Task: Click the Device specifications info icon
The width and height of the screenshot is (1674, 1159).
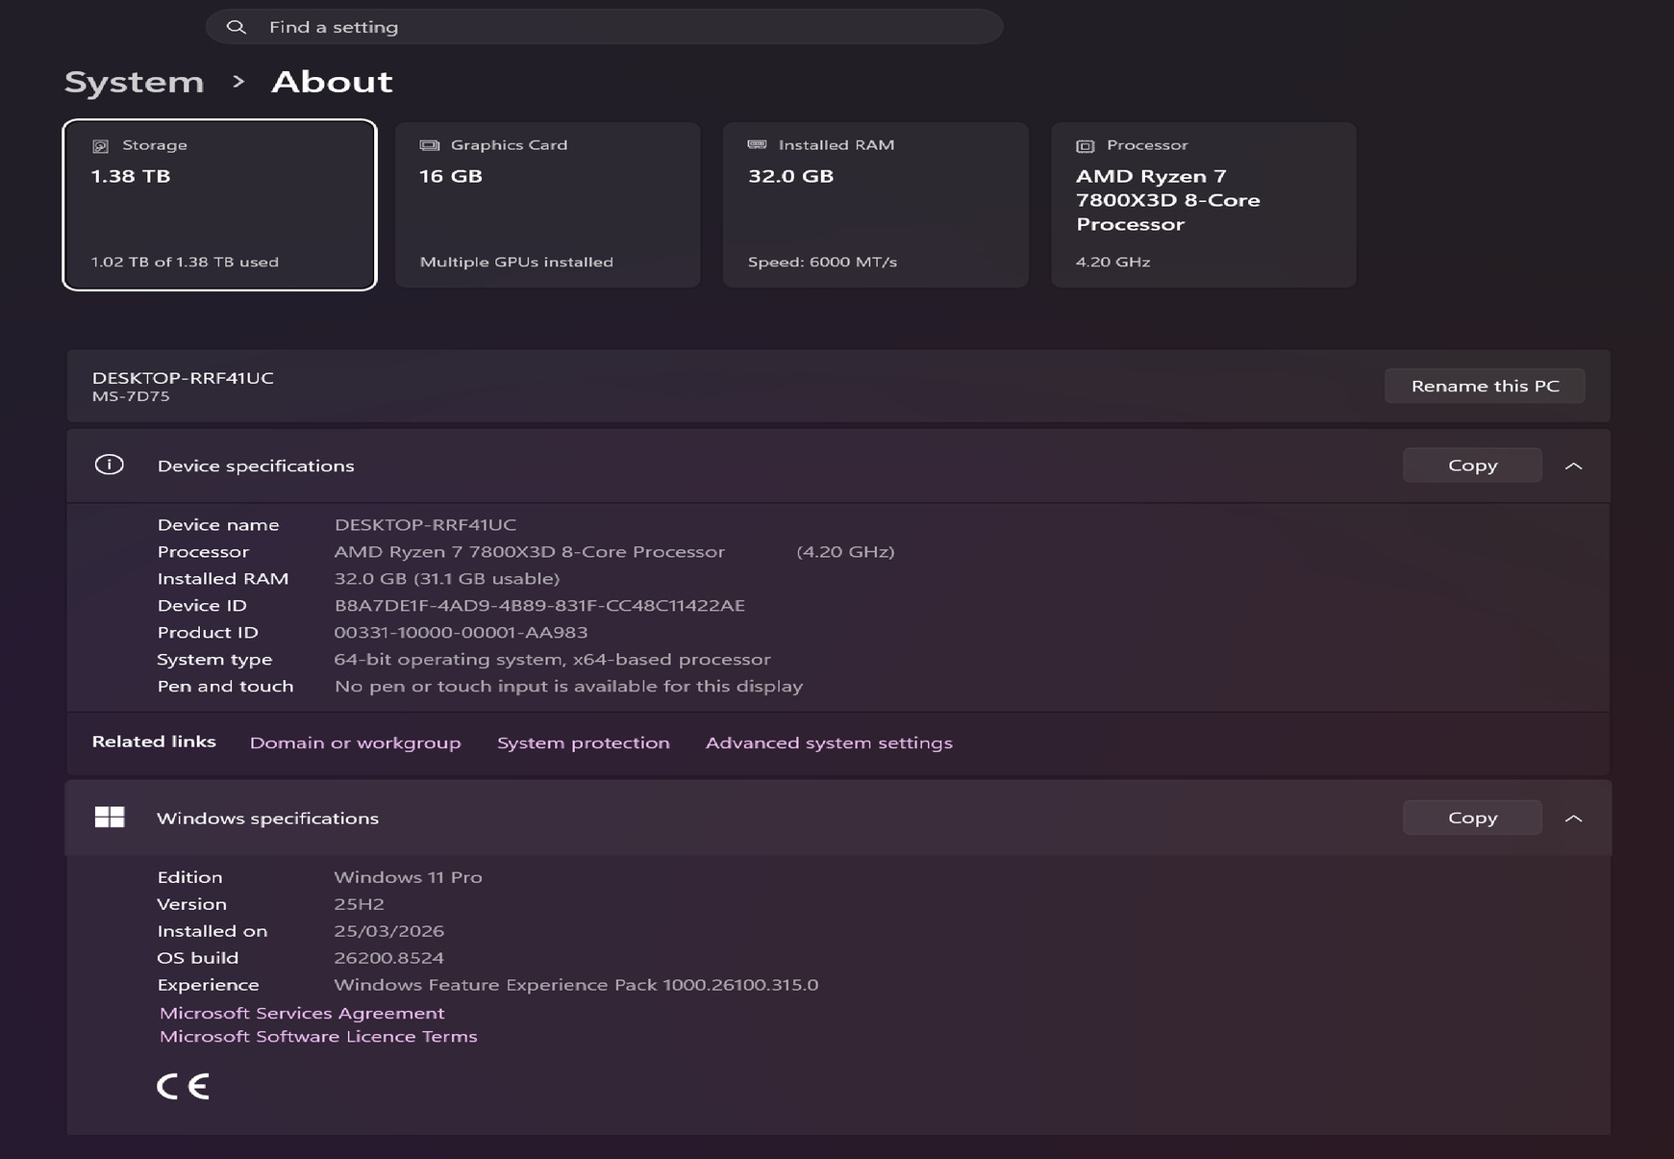Action: [x=110, y=465]
